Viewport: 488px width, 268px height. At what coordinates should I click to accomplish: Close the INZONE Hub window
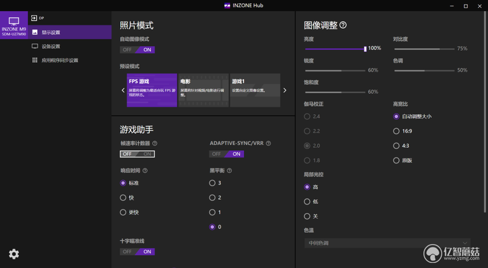click(x=479, y=5)
